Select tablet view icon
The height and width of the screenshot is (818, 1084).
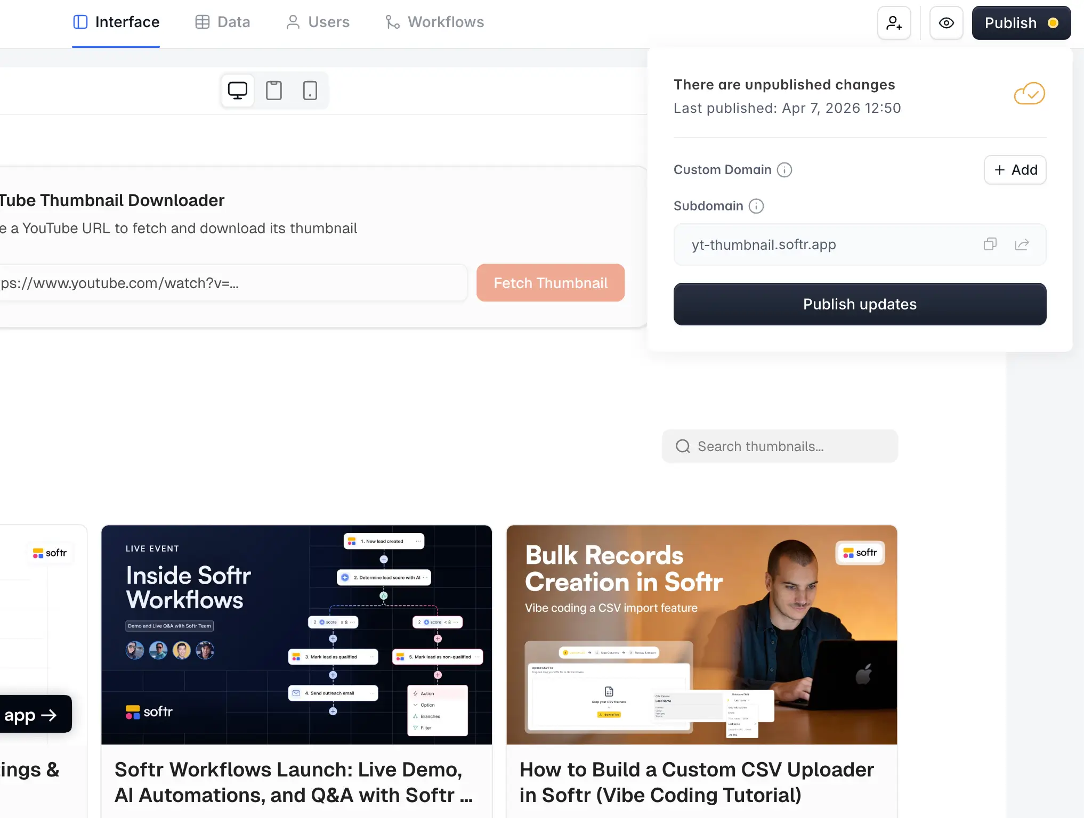(274, 91)
